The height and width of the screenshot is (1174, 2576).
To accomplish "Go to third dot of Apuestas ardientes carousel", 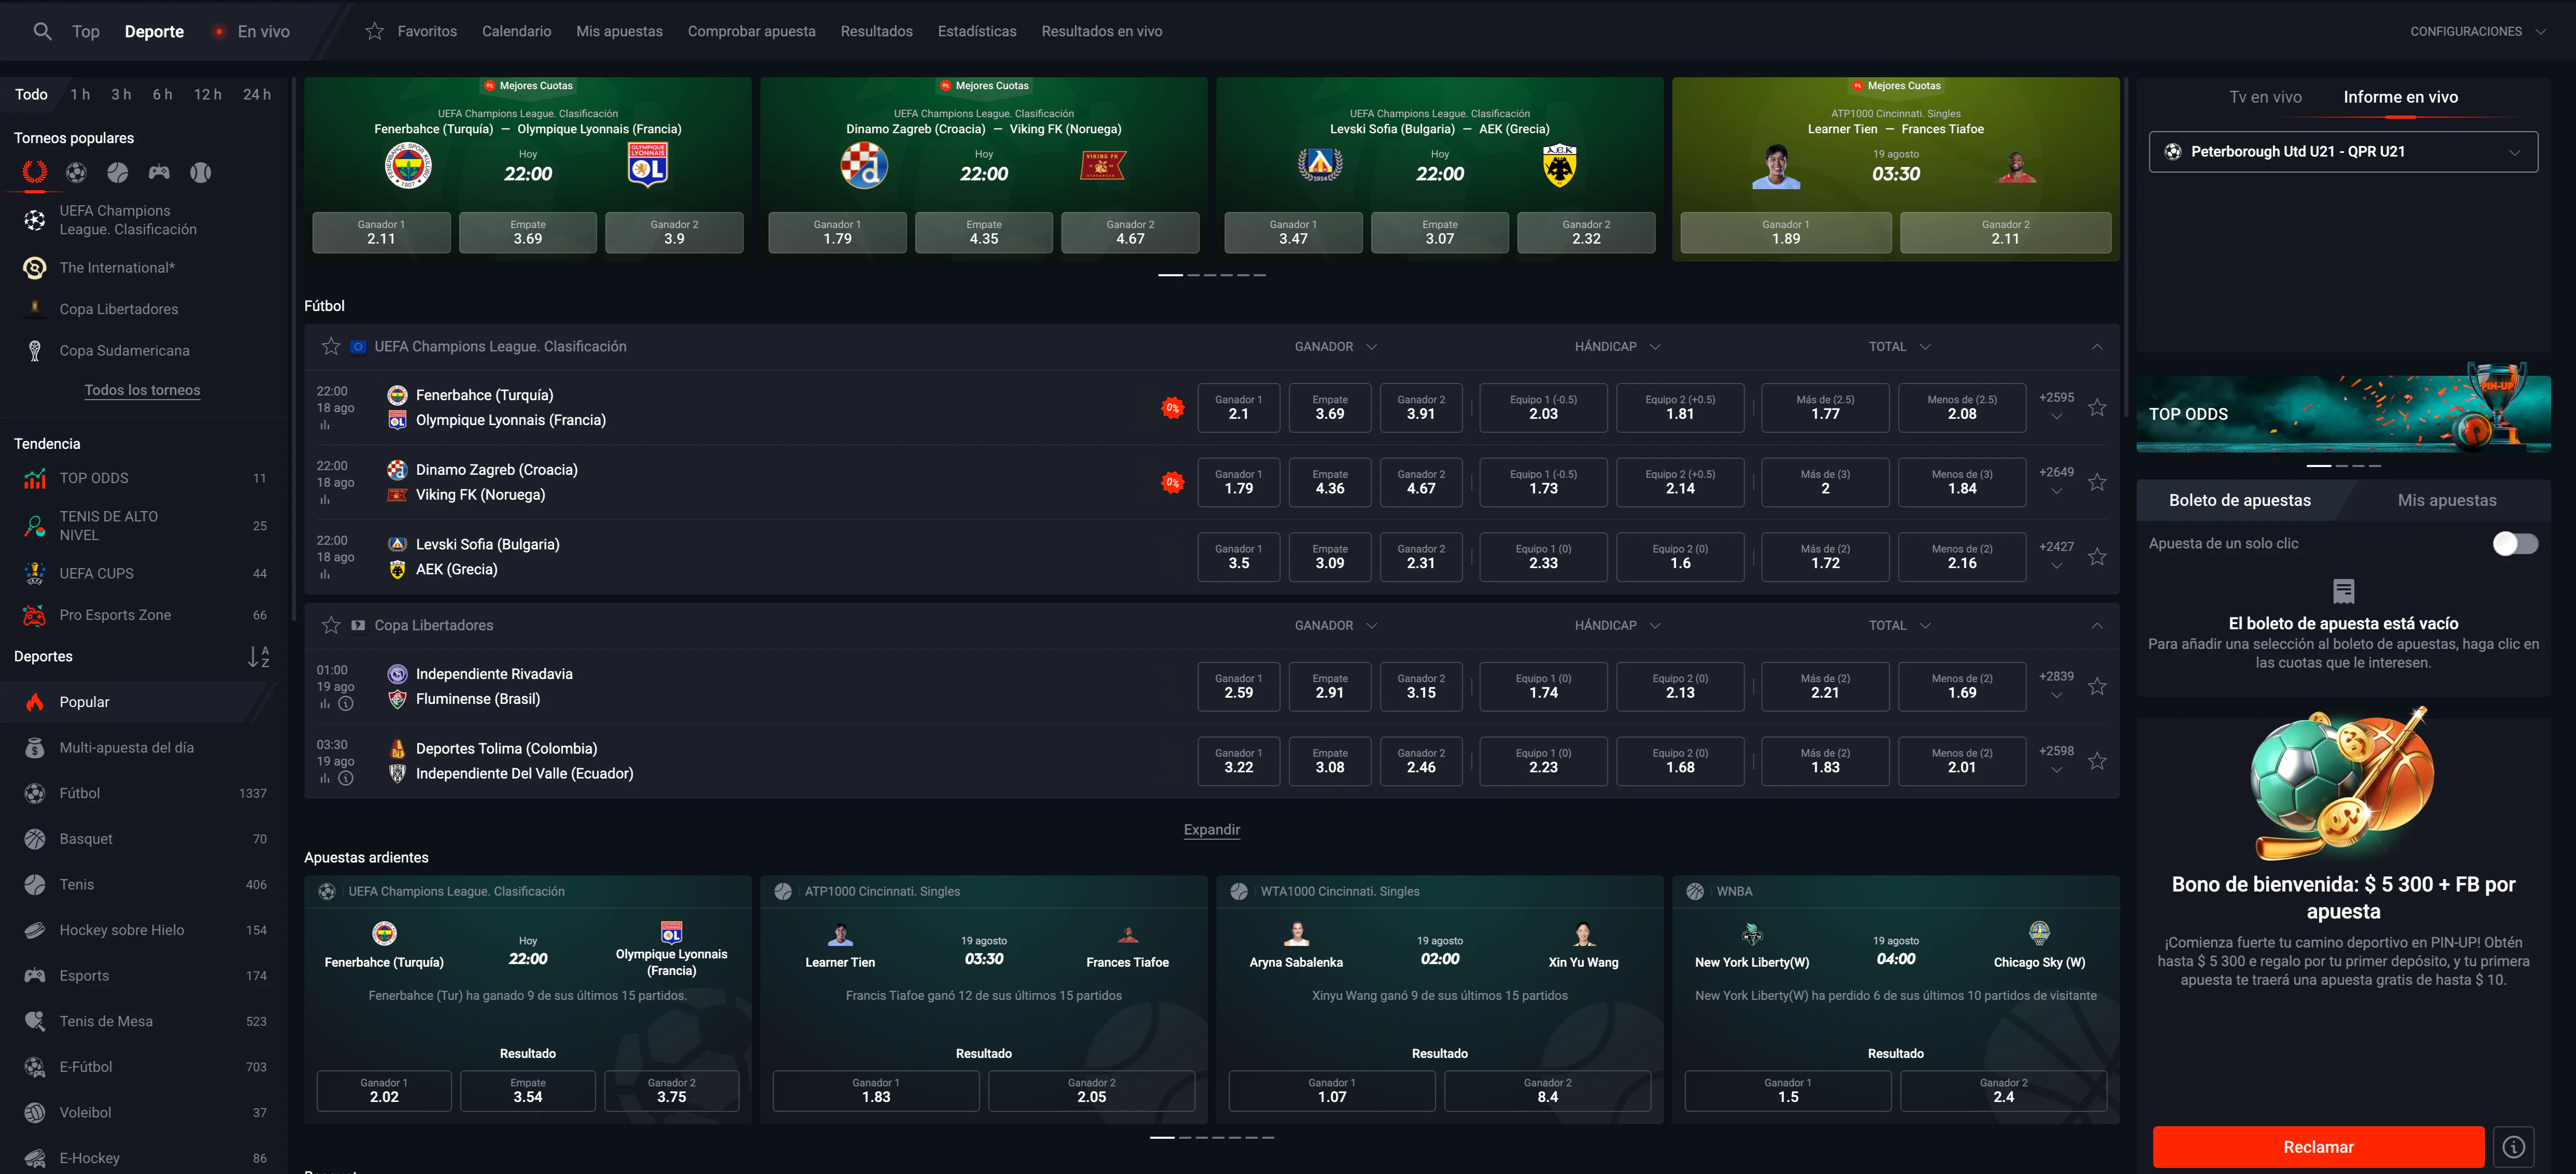I will [1202, 1137].
